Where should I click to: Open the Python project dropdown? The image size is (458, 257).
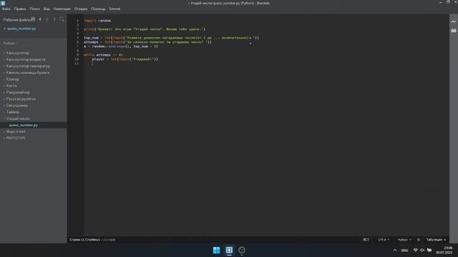11,43
